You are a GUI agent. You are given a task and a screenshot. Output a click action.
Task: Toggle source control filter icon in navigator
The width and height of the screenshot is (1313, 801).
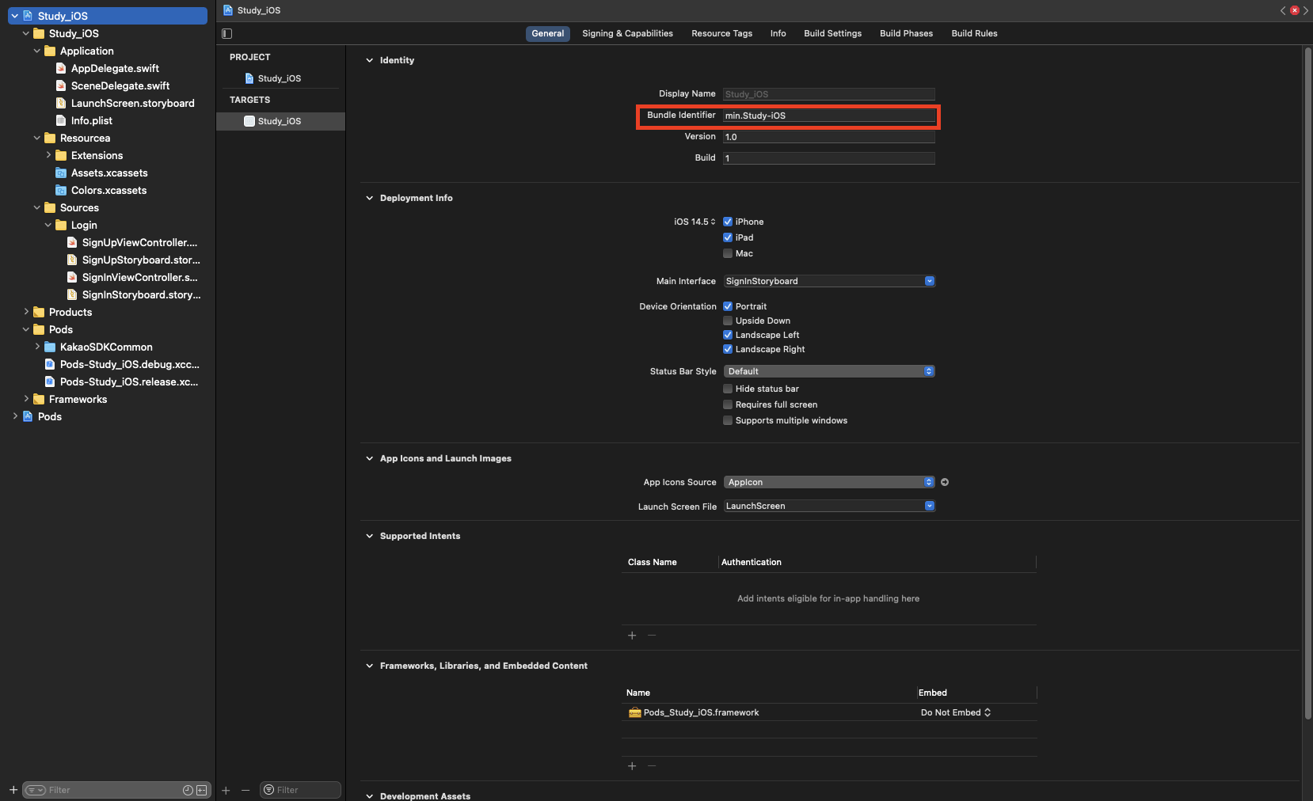click(201, 790)
